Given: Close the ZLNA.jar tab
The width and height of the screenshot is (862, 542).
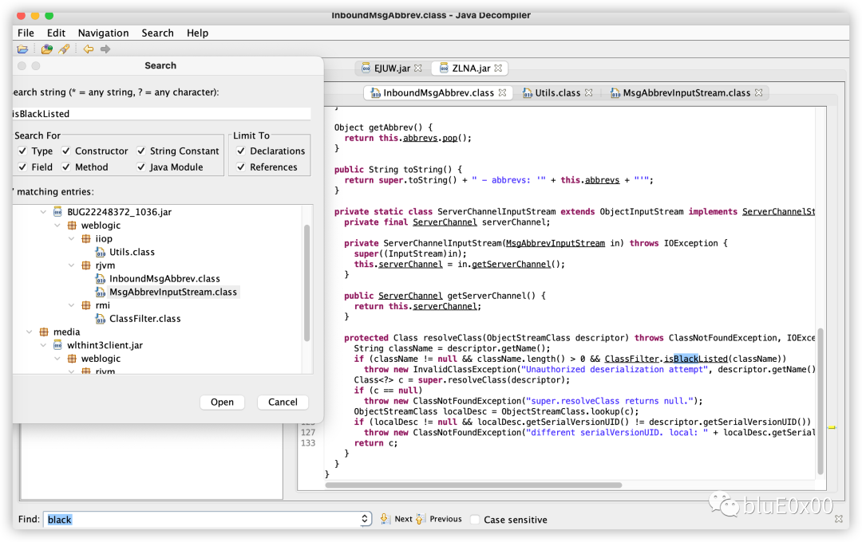Looking at the screenshot, I should (498, 68).
